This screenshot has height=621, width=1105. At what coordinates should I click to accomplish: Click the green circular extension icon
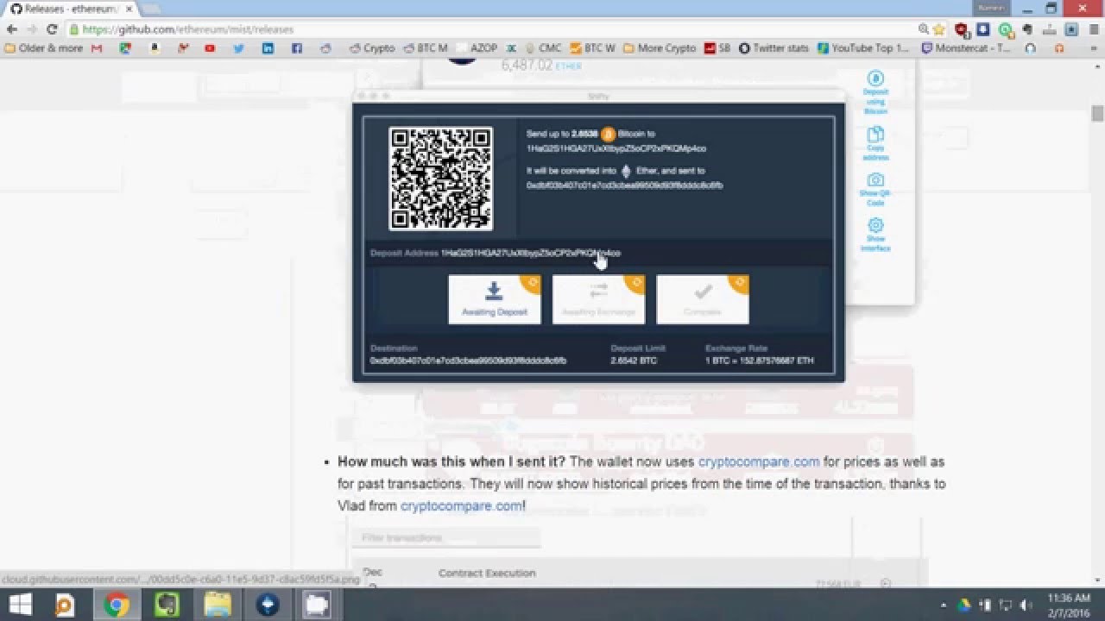click(1005, 29)
